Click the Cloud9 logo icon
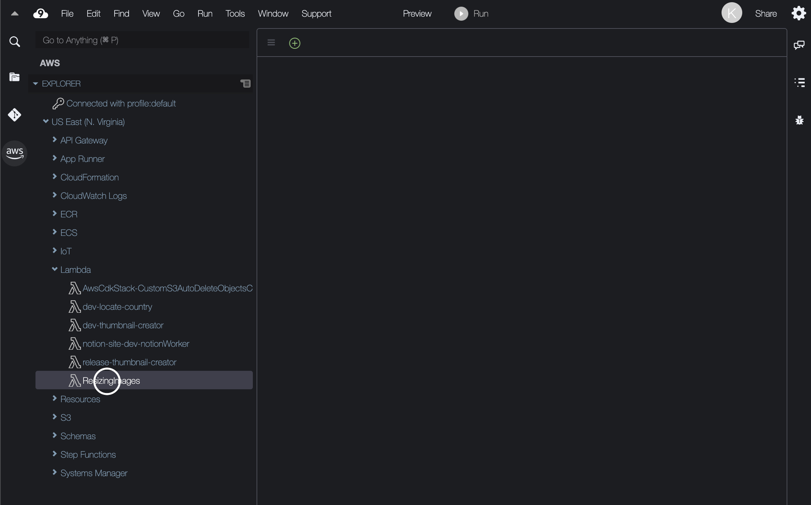Image resolution: width=811 pixels, height=505 pixels. (41, 14)
